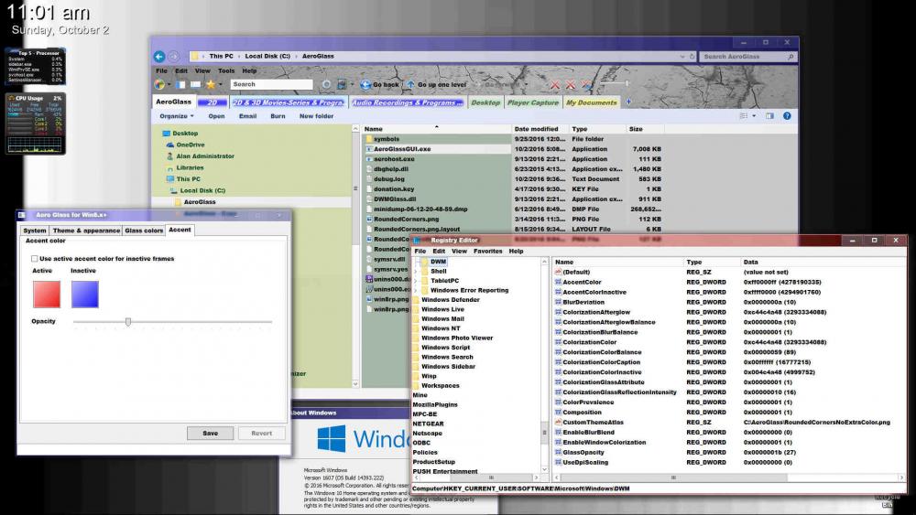
Task: Enable Use active accent color checkbox
Action: 34,259
